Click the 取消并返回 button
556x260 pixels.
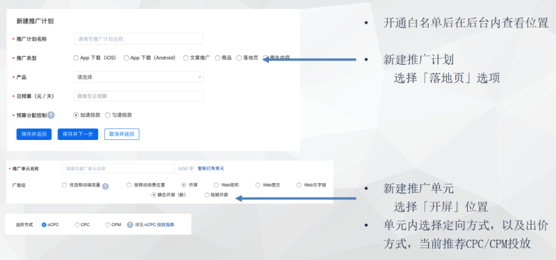(x=122, y=135)
